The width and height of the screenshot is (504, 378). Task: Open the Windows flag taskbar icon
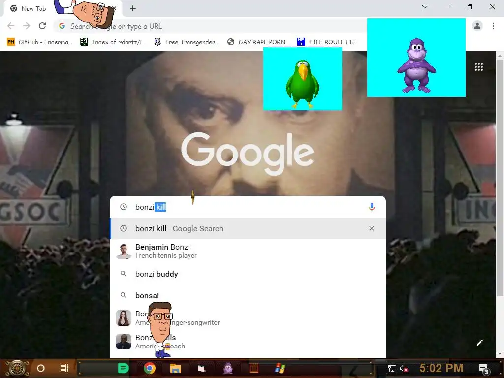point(280,368)
